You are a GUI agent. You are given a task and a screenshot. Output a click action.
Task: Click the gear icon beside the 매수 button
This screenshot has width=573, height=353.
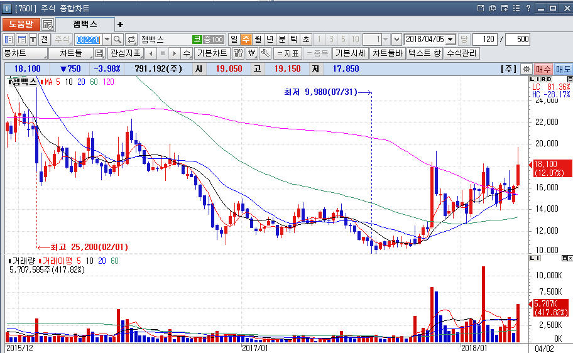coord(527,68)
